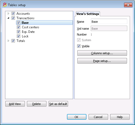Select the Lock view in the tree

25,36
